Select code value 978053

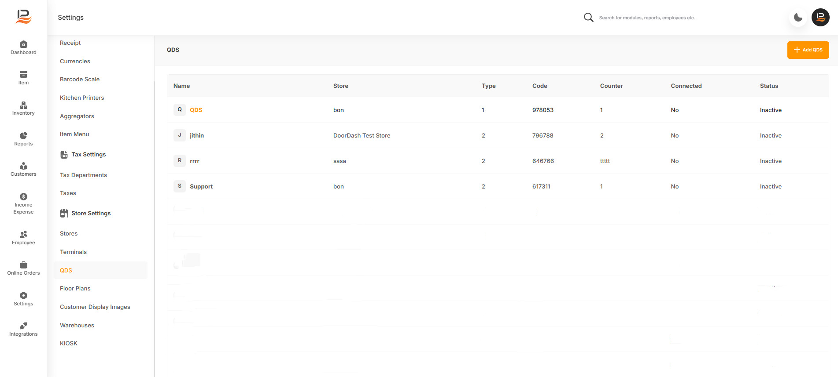click(x=543, y=110)
